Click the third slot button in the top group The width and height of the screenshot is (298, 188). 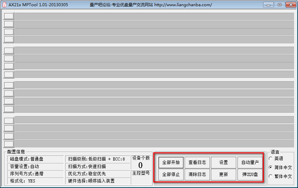coord(9,31)
